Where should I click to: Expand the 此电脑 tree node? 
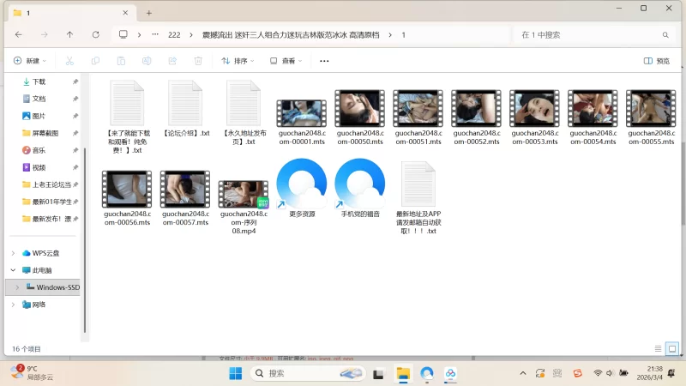(x=13, y=270)
